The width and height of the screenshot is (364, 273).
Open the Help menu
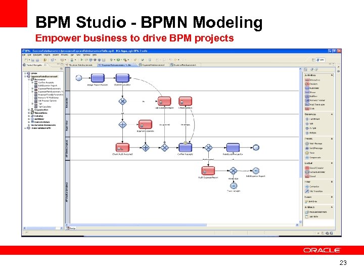point(95,55)
